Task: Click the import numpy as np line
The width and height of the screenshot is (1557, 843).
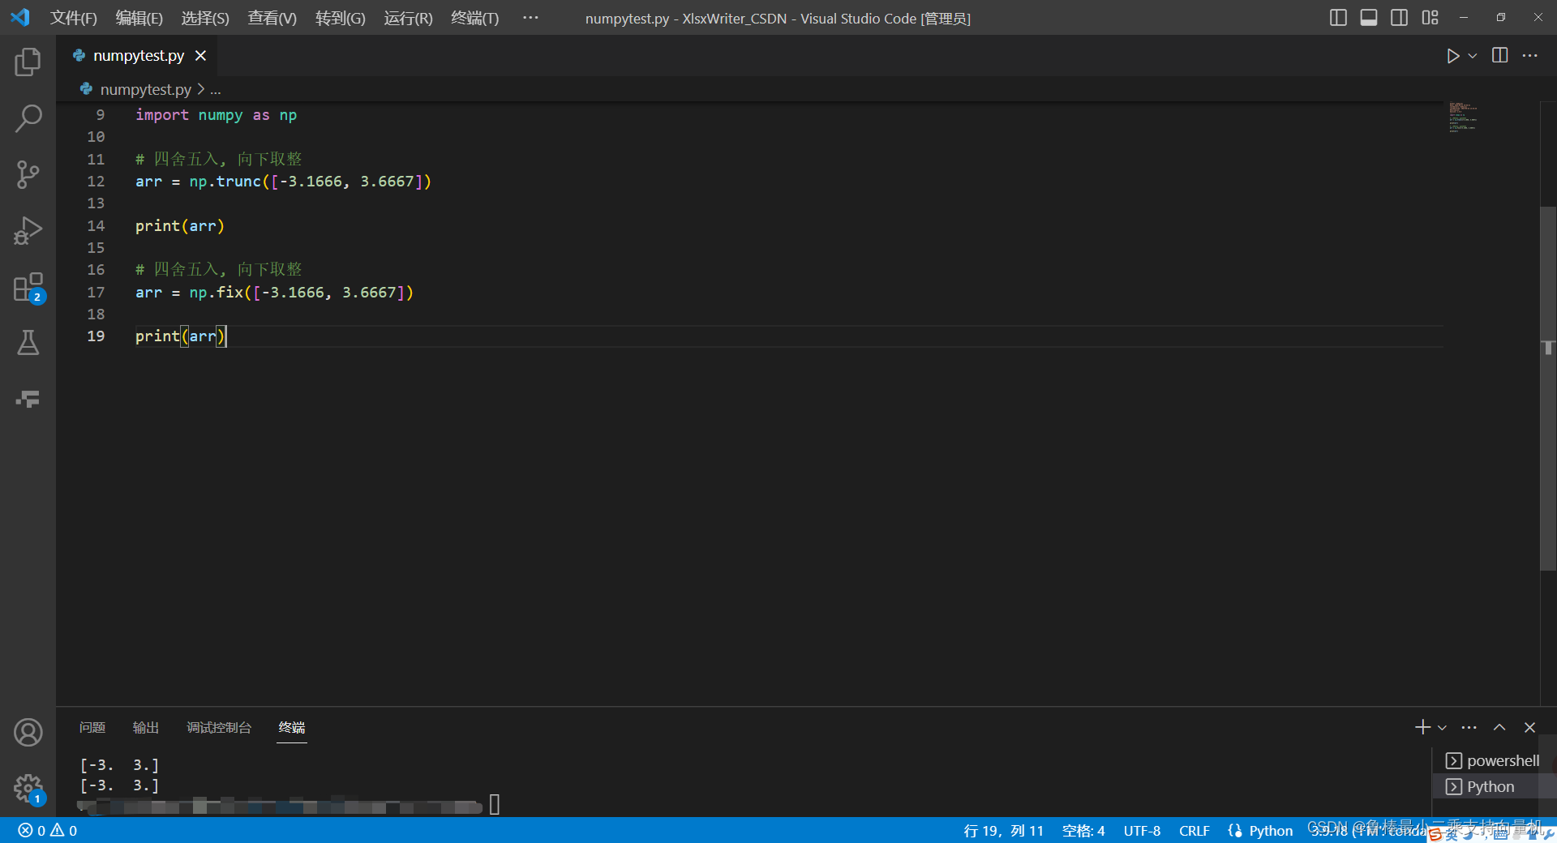Action: coord(216,115)
